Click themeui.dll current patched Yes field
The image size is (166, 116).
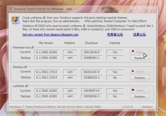click(x=115, y=72)
